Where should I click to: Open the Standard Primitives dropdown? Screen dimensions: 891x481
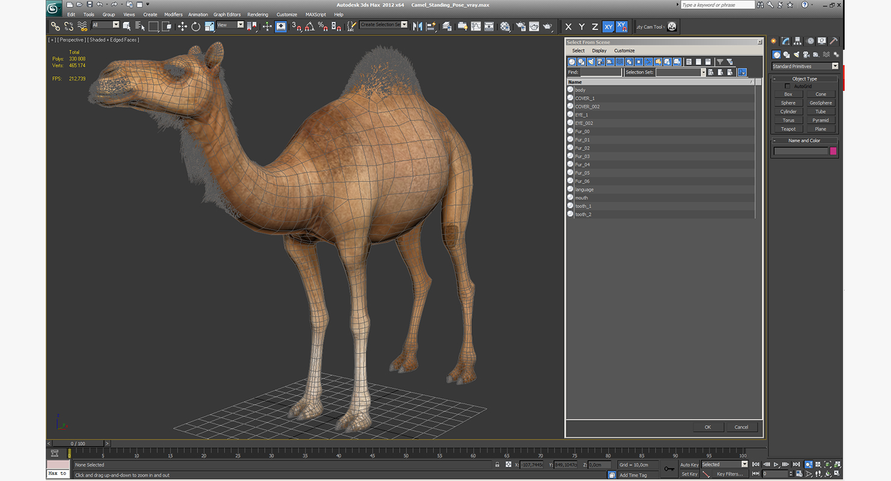805,66
